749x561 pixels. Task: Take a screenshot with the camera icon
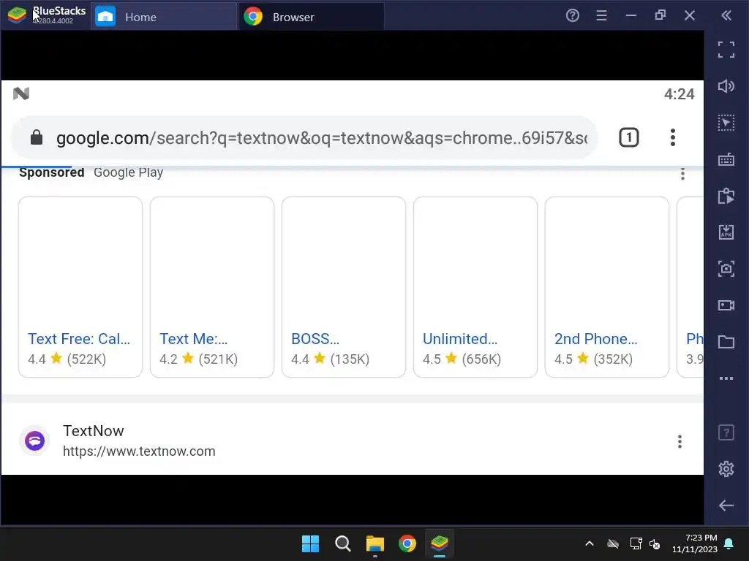(x=726, y=269)
